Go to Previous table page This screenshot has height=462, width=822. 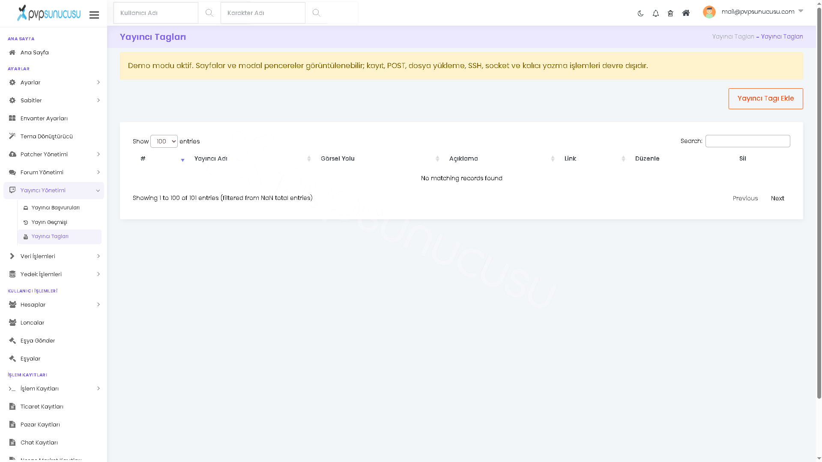tap(745, 199)
